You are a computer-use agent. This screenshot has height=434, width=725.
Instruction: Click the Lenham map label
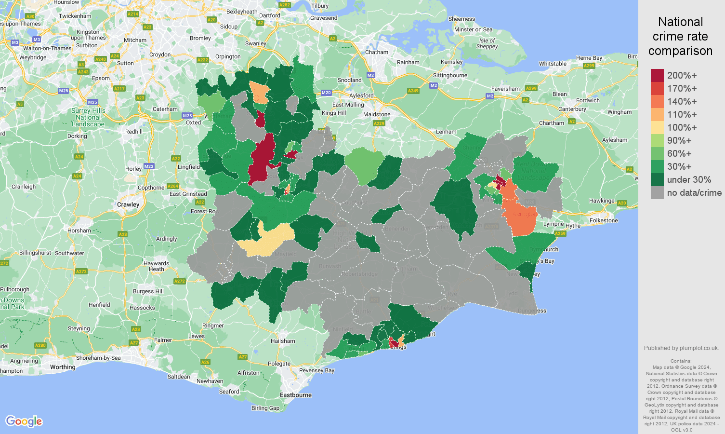coord(446,132)
